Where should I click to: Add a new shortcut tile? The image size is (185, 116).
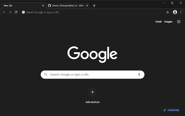coord(92,92)
